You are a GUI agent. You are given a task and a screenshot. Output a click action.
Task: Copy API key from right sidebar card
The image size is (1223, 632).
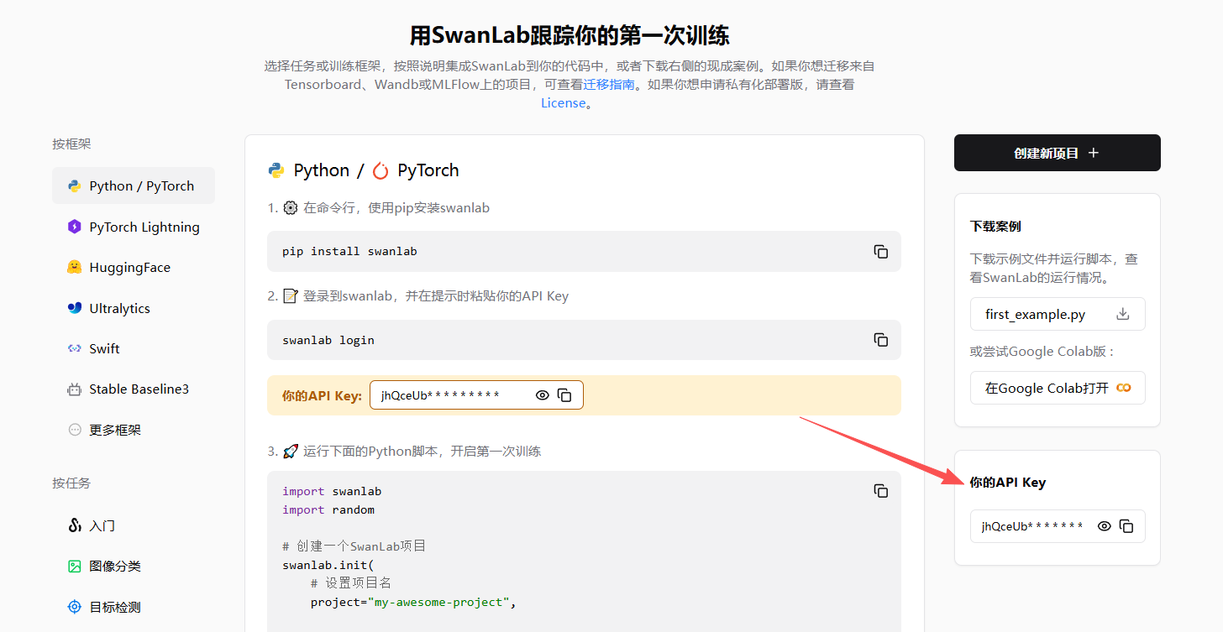(x=1126, y=526)
